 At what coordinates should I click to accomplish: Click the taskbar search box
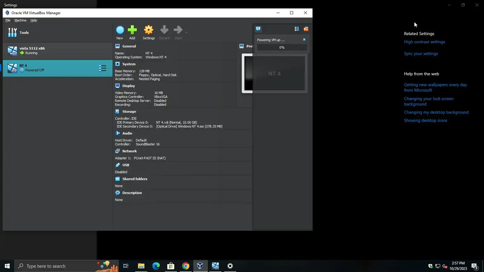tap(66, 266)
